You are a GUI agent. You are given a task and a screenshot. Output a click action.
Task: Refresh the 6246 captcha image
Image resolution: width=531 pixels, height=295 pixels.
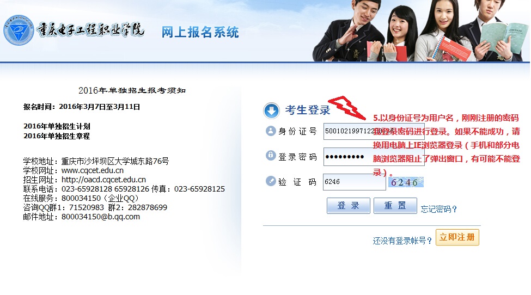405,182
